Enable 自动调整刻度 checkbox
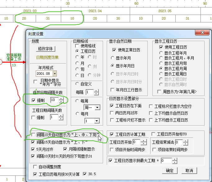 coord(35,167)
